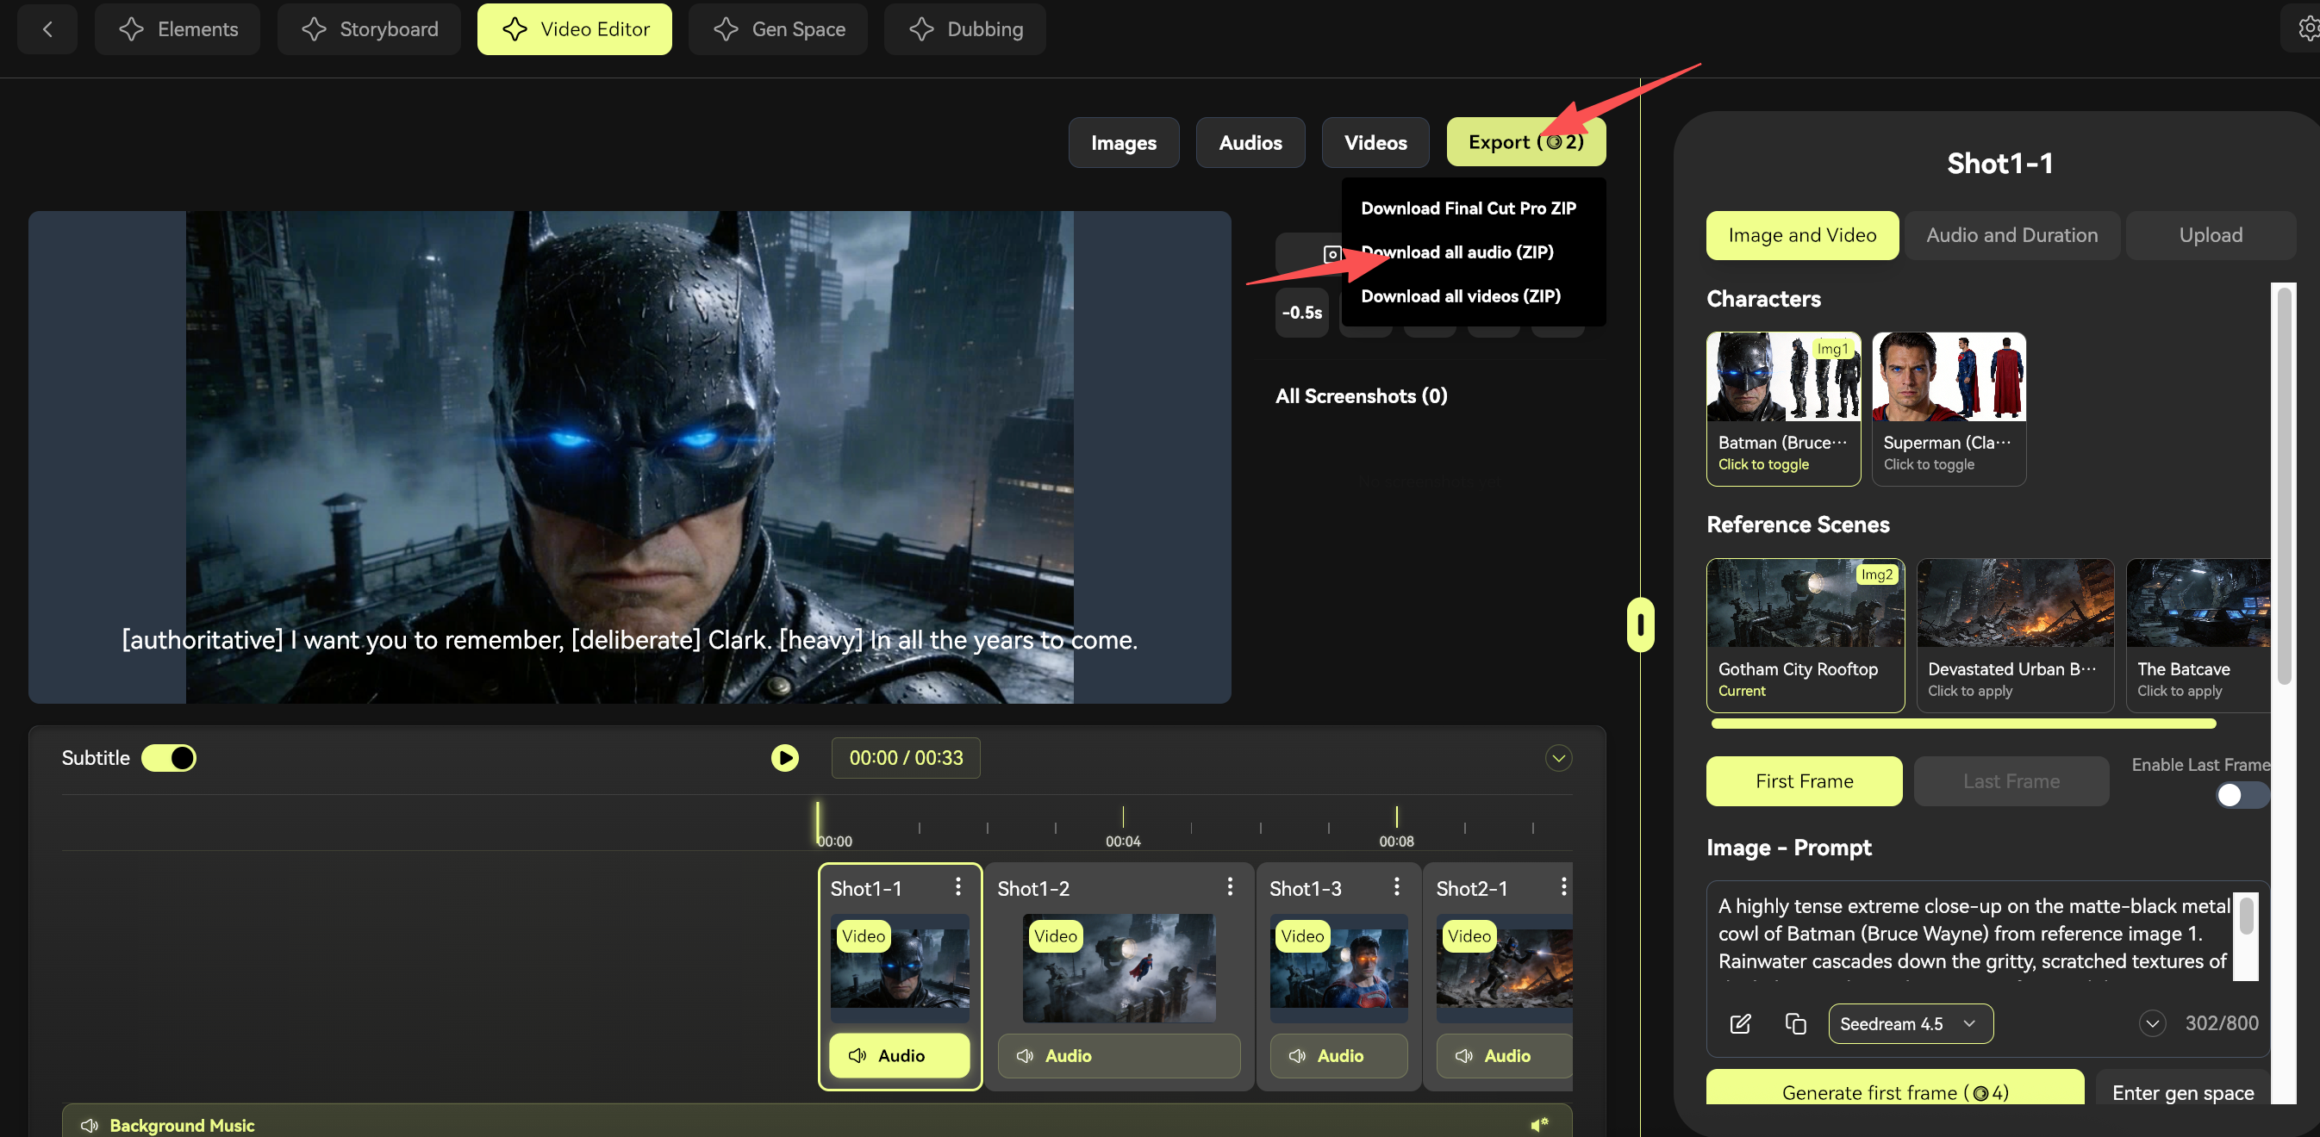
Task: Select the First Frame option
Action: pyautogui.click(x=1804, y=781)
